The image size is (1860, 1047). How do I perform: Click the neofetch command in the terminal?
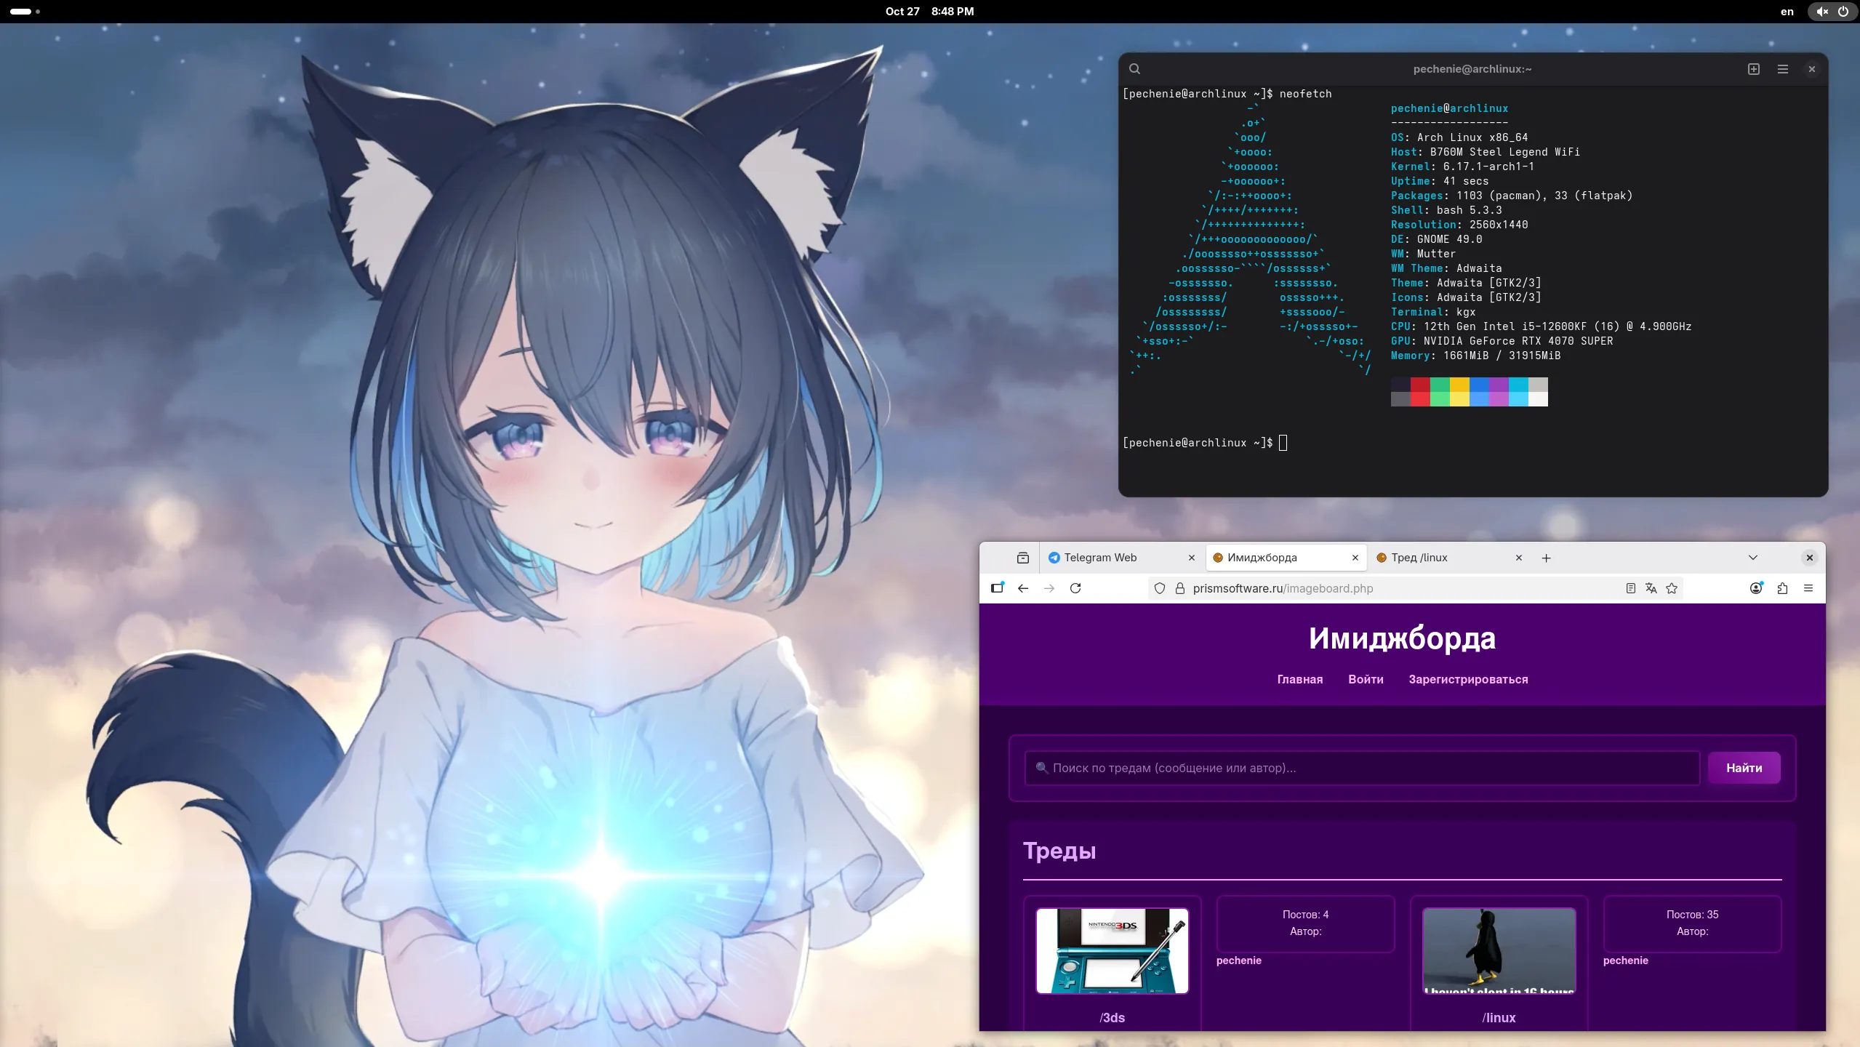1306,94
